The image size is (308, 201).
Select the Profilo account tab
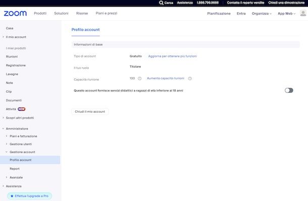tap(85, 30)
